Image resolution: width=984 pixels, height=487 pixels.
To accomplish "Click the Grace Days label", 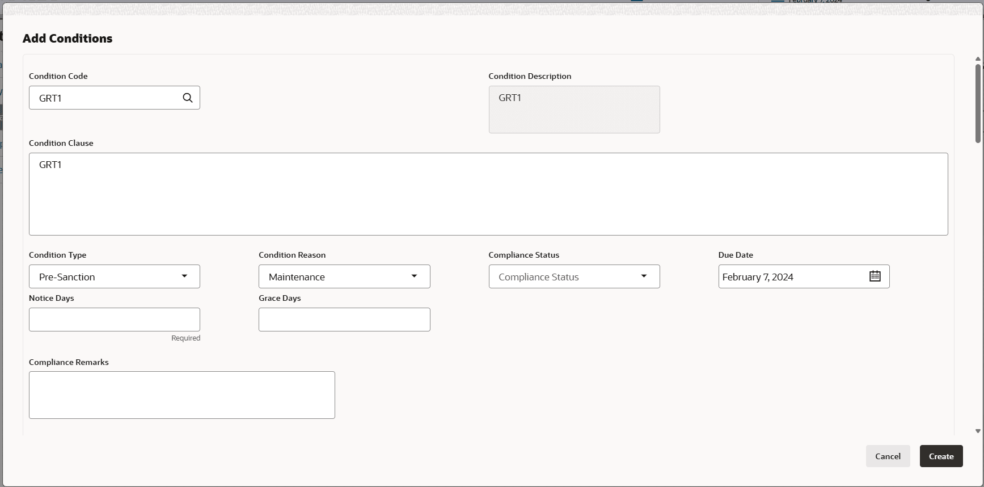I will (x=280, y=298).
